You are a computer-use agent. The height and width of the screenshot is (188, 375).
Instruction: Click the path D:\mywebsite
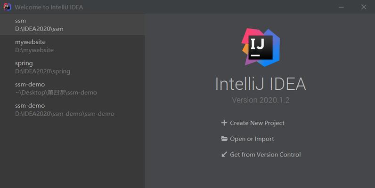pyautogui.click(x=34, y=50)
